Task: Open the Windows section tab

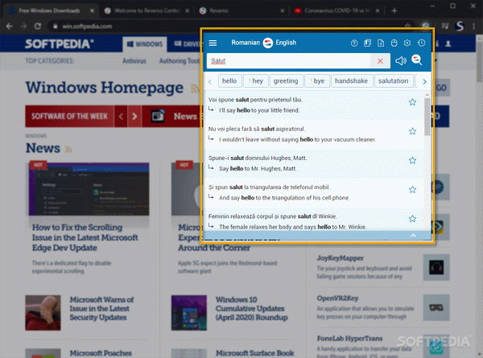Action: 145,44
